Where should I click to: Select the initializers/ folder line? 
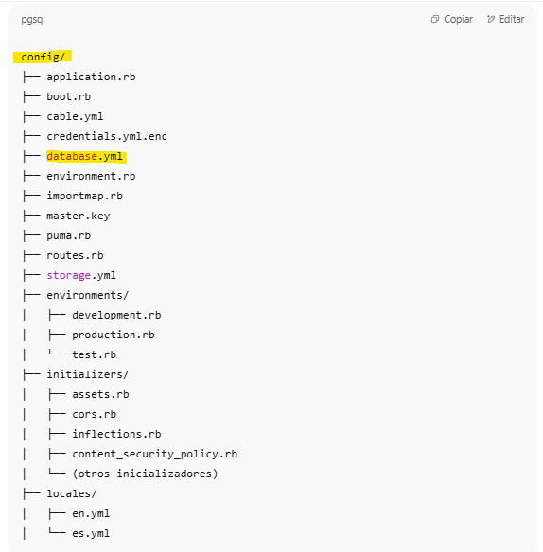87,374
